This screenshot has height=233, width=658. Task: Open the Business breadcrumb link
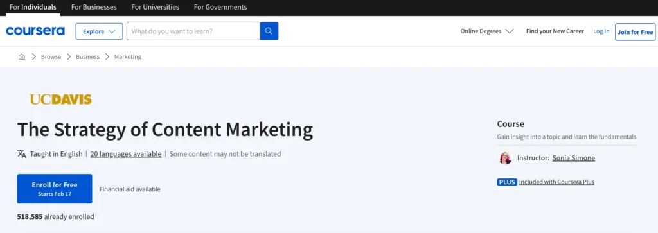point(87,56)
